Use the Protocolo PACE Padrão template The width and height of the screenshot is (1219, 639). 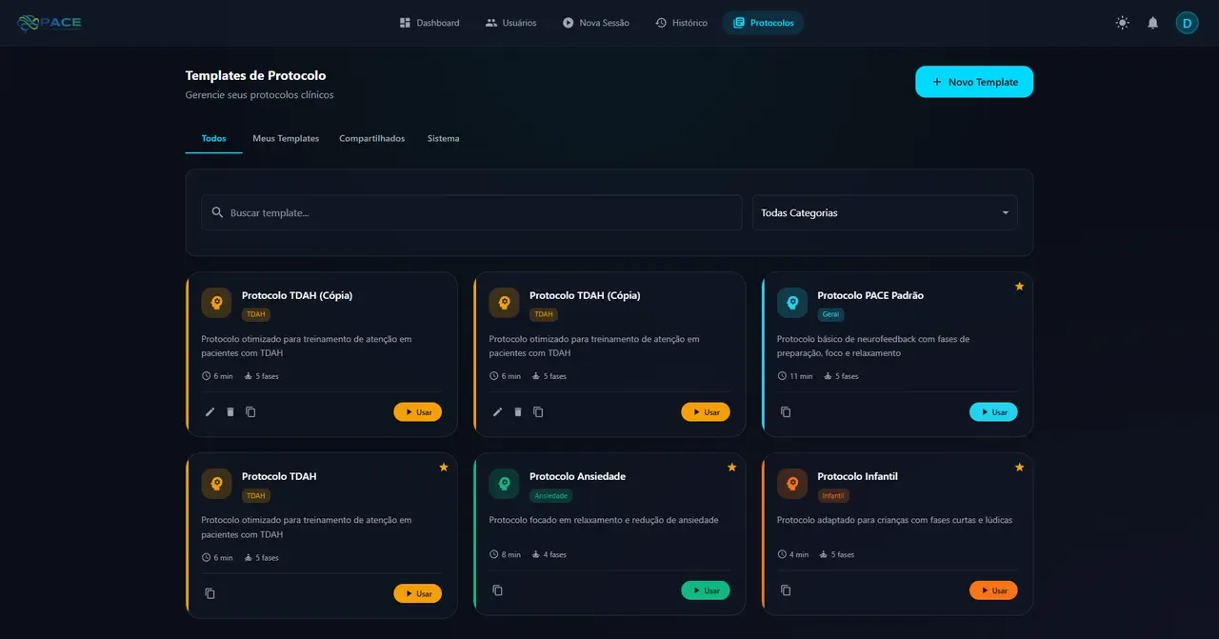click(x=993, y=411)
